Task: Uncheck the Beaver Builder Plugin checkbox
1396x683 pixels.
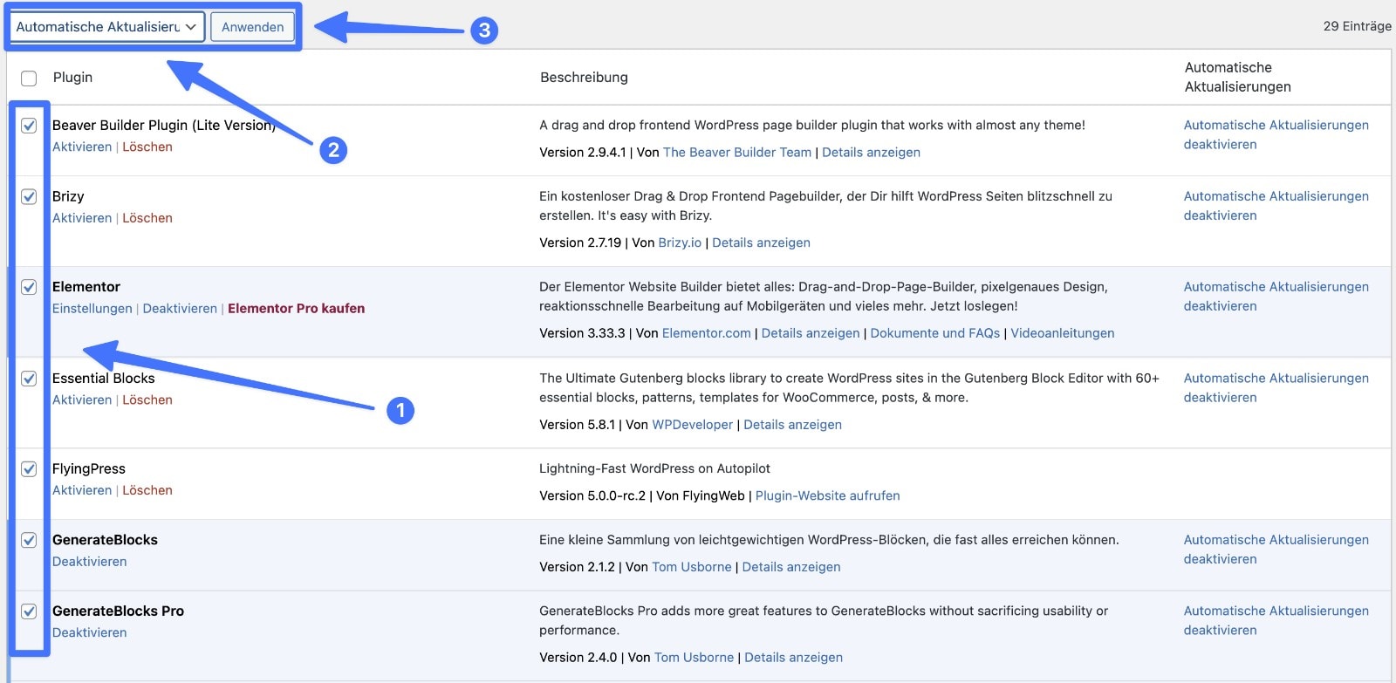Action: pyautogui.click(x=29, y=126)
